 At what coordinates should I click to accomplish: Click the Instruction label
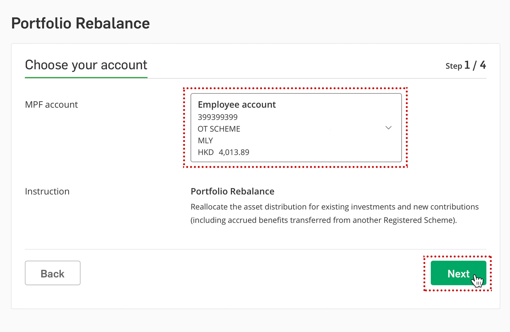pos(47,191)
